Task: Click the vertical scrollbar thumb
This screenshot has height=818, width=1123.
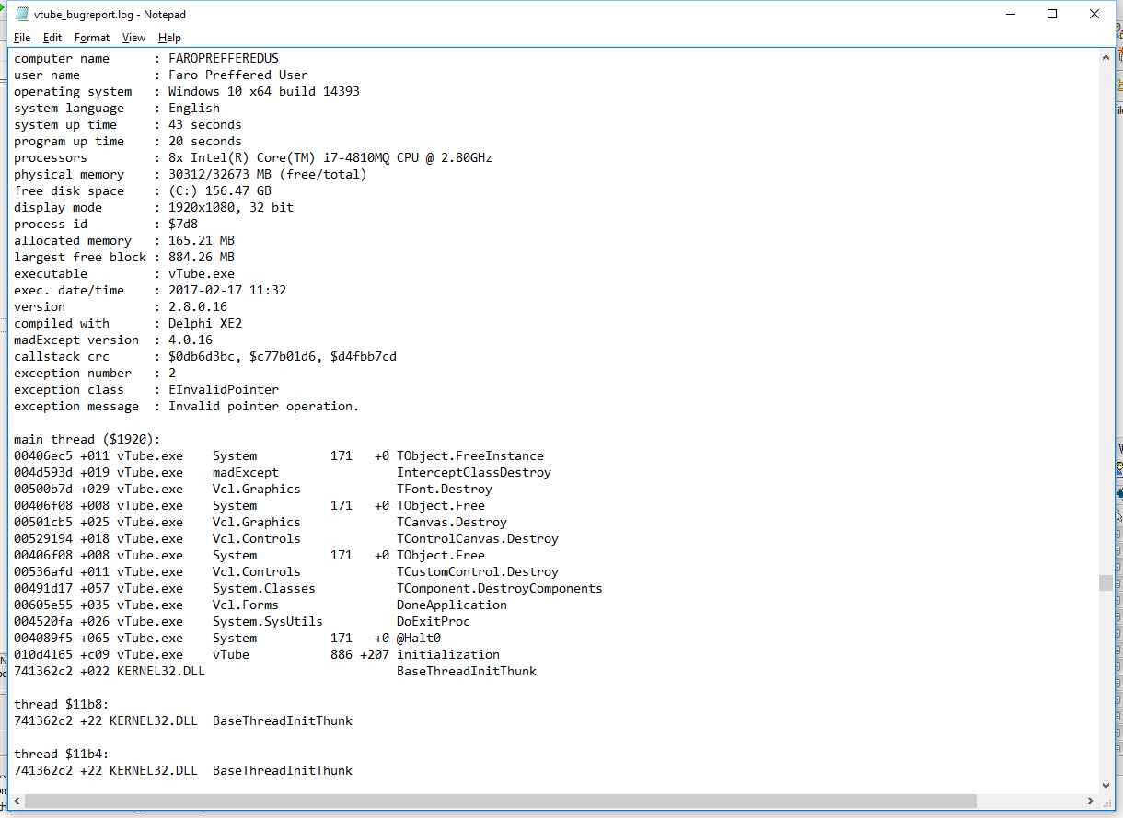Action: tap(1106, 582)
